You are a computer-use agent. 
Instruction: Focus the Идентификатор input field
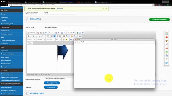(60, 13)
